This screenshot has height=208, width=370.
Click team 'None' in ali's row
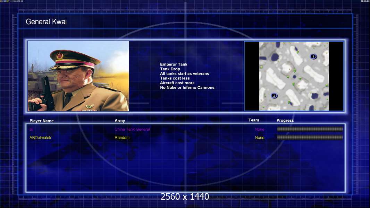260,129
